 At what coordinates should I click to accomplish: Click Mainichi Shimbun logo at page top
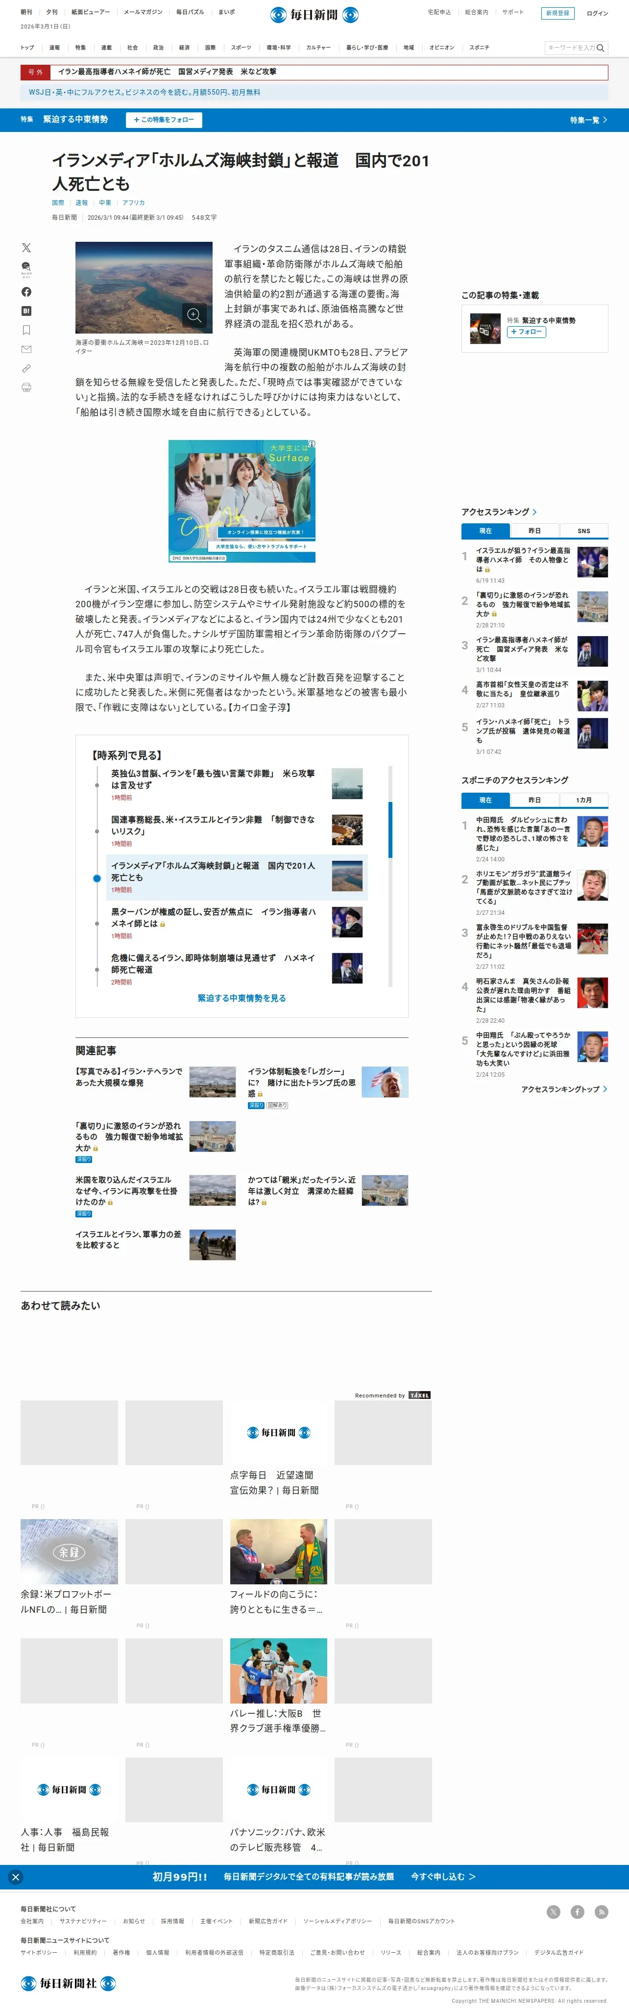pos(314,15)
